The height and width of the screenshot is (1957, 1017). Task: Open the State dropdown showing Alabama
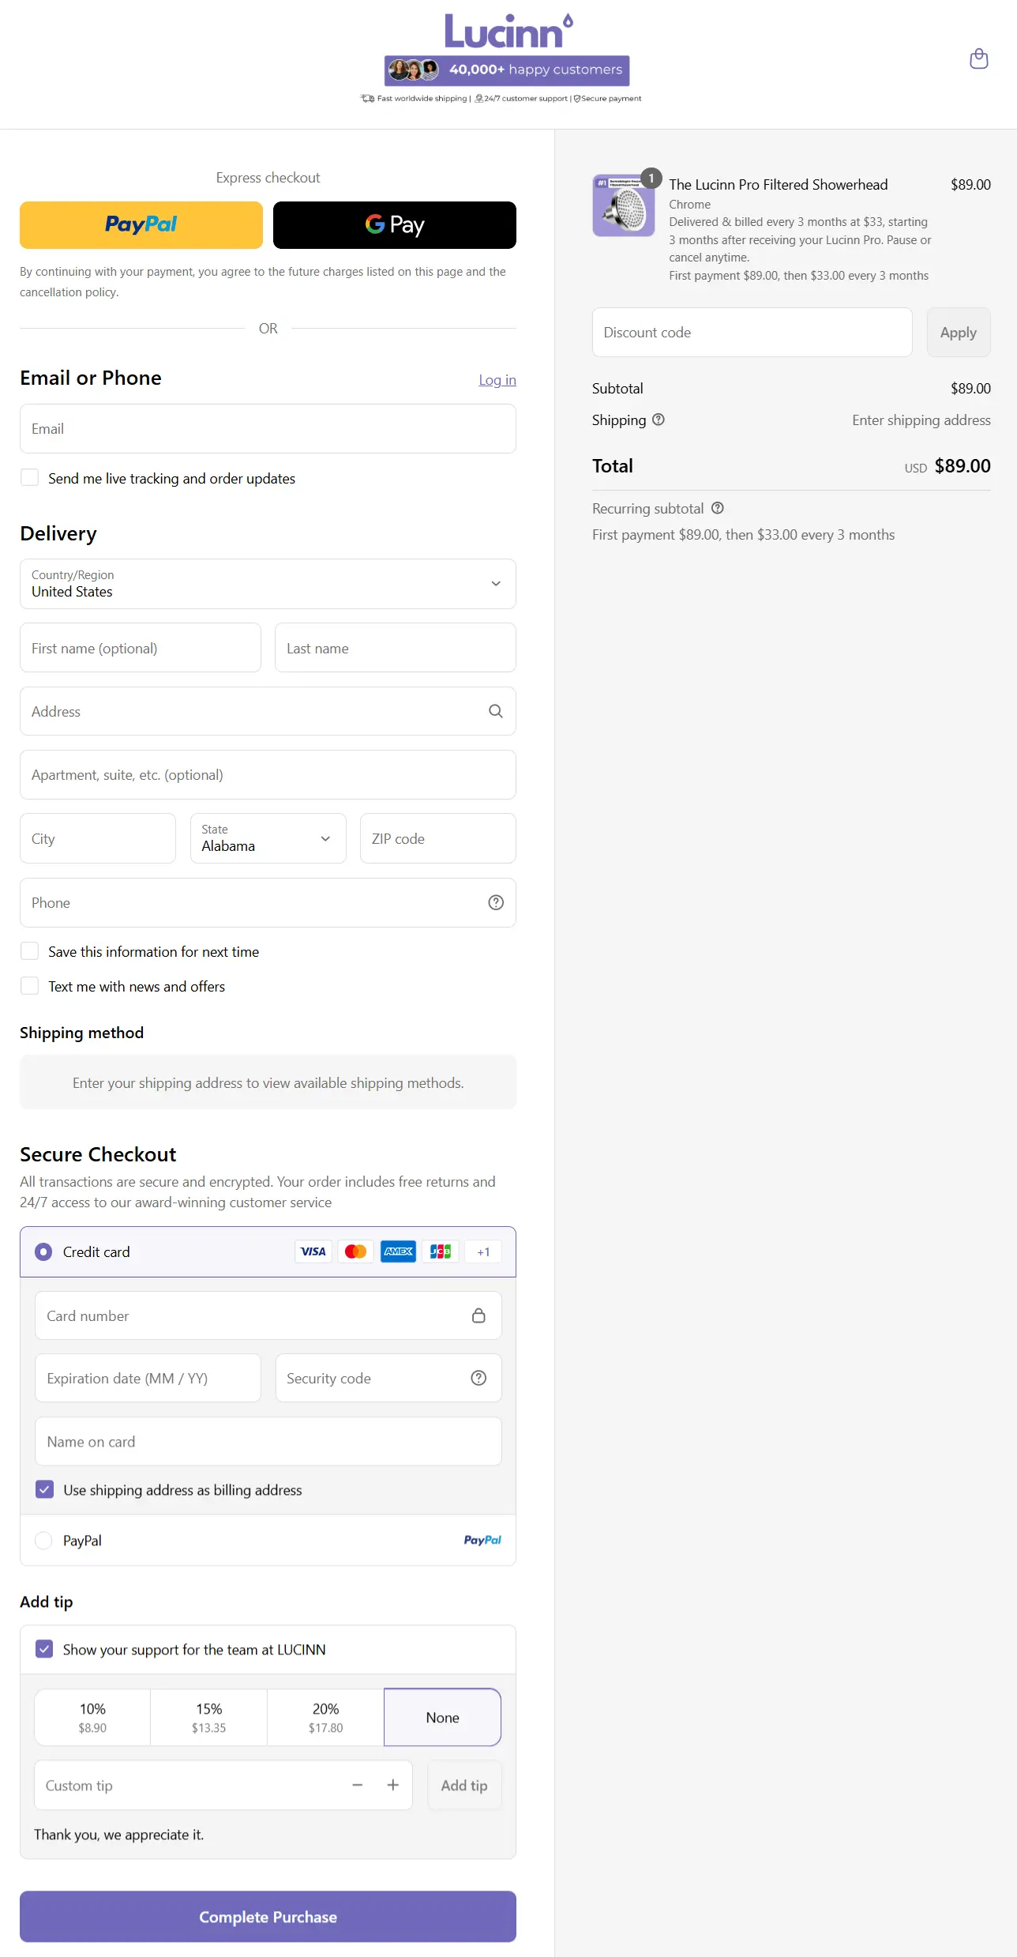pos(268,838)
